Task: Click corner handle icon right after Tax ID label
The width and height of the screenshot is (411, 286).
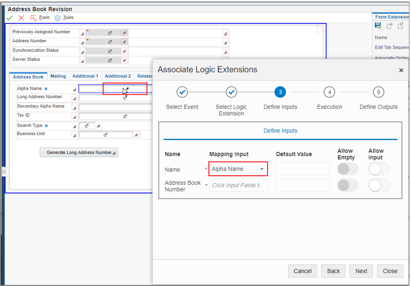Action: (74, 117)
